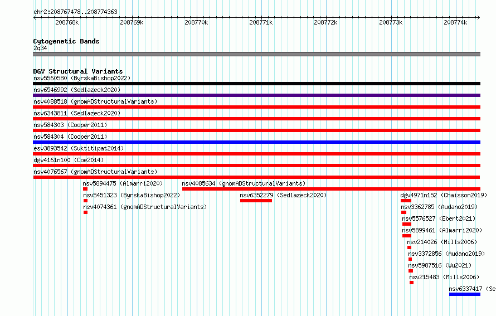Open nsv4076567 (gnomADStructuralVariants) label
The image size is (496, 316).
[x=95, y=172]
